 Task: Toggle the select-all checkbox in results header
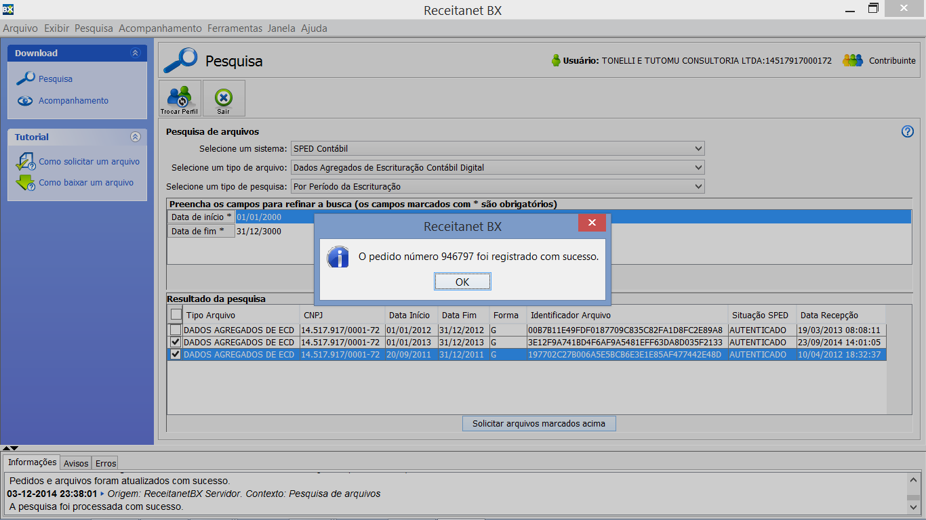[x=176, y=314]
